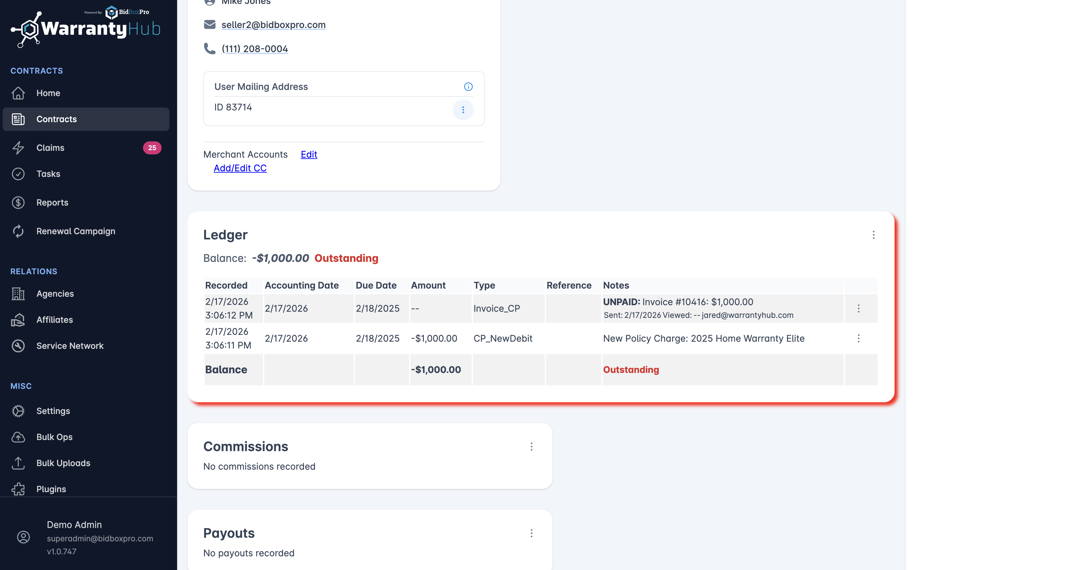This screenshot has width=1090, height=570.
Task: Click the Service Network icon
Action: click(18, 346)
